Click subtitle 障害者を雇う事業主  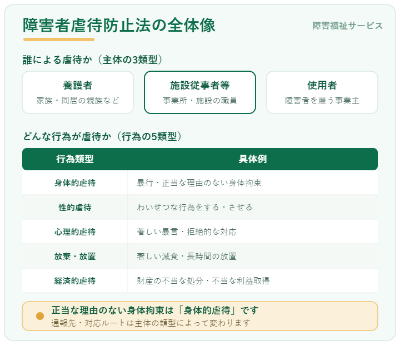322,100
